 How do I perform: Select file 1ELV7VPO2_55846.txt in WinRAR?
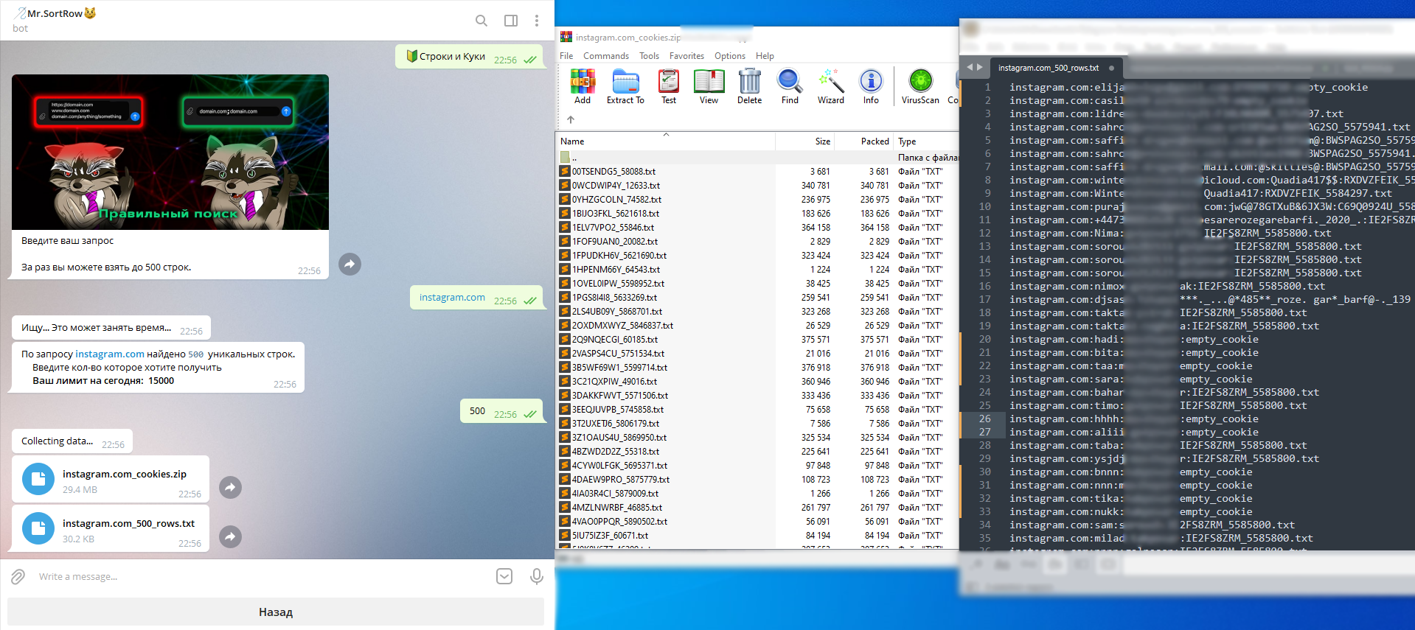[758, 228]
